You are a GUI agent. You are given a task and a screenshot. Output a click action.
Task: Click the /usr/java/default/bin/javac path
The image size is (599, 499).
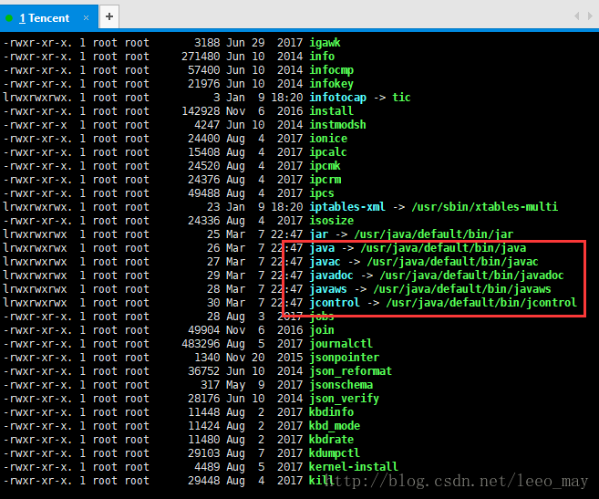pos(453,262)
